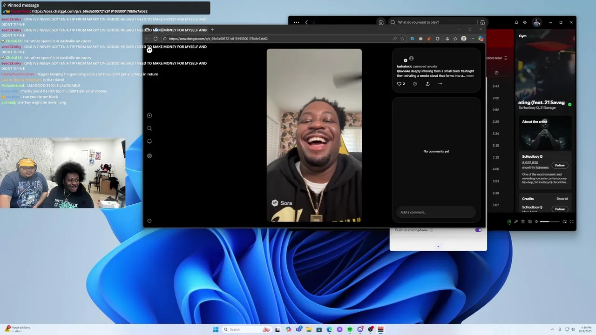Go to Spotify Home icon
The height and width of the screenshot is (335, 596).
(x=381, y=22)
